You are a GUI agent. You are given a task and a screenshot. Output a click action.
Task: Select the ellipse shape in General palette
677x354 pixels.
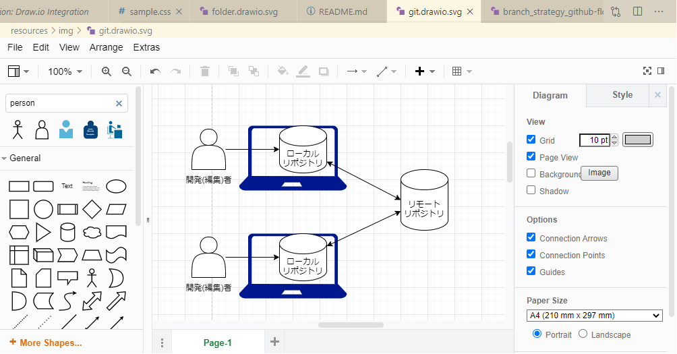(x=116, y=187)
